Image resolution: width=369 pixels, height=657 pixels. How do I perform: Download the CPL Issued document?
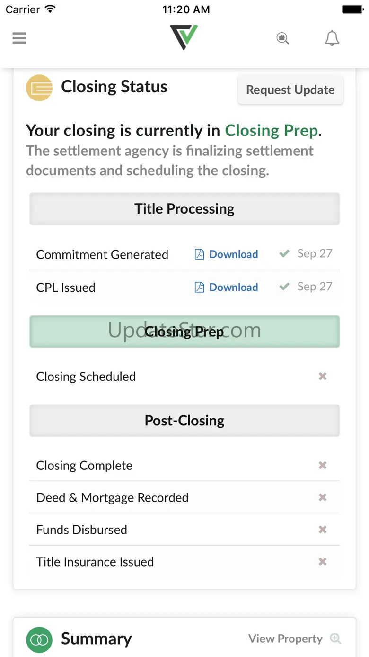234,288
